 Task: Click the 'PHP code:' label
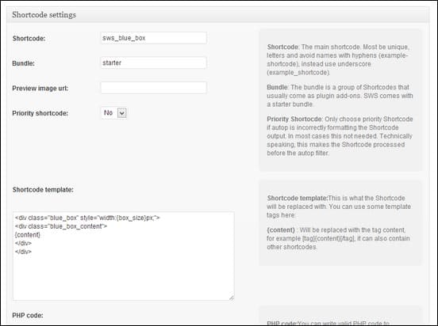tap(28, 316)
